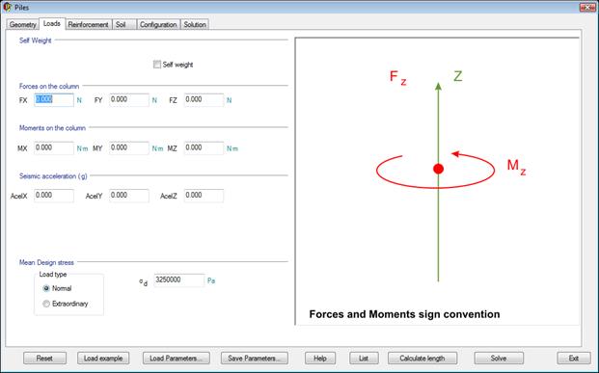Click the red origin dot in diagram
The width and height of the screenshot is (599, 373).
(x=438, y=169)
